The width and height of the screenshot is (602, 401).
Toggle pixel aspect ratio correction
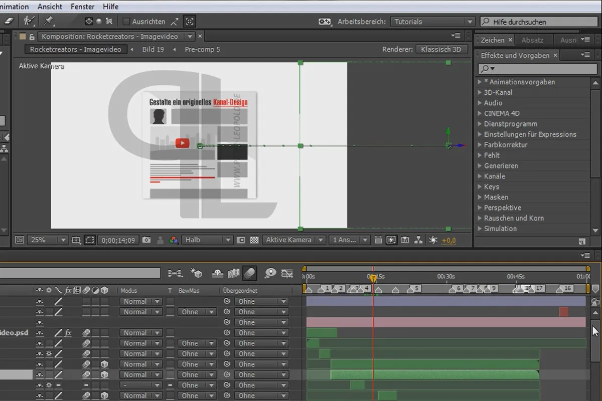378,240
